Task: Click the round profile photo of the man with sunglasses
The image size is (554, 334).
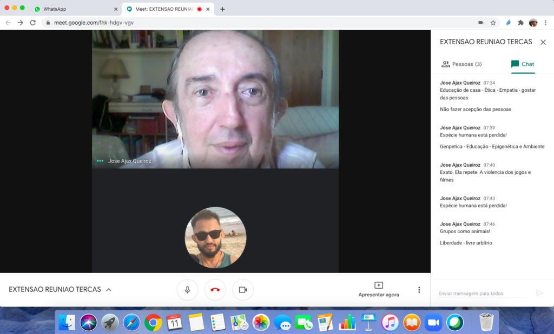Action: (215, 237)
